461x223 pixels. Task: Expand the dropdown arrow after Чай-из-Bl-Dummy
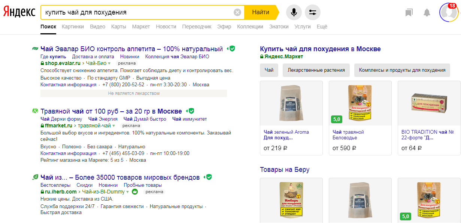click(127, 192)
